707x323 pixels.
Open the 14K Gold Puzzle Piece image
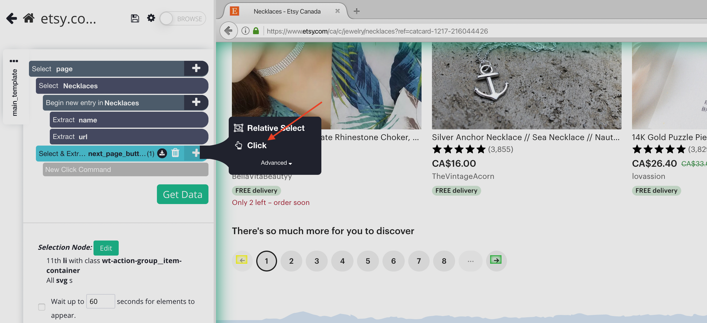669,86
